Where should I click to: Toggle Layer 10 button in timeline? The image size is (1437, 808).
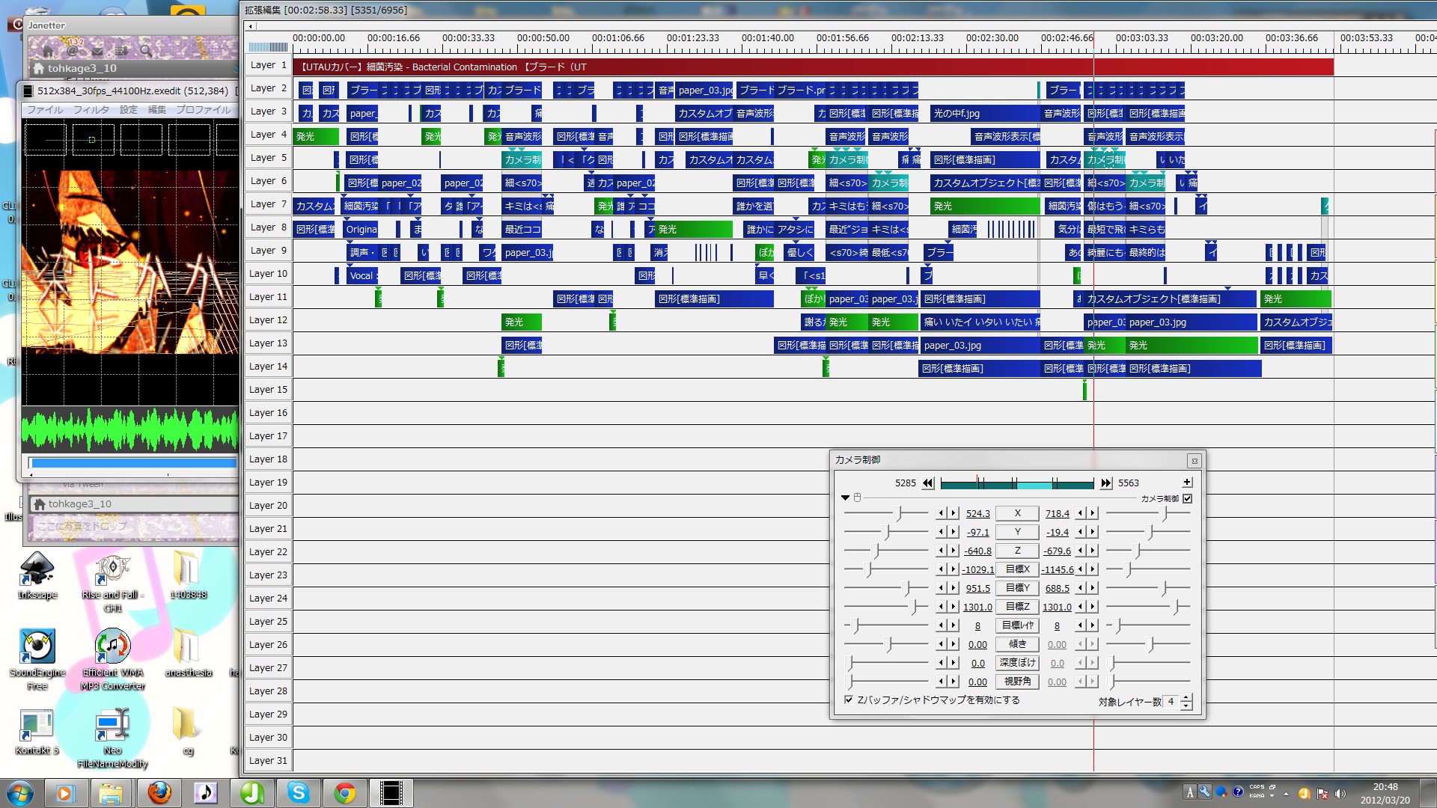(268, 274)
